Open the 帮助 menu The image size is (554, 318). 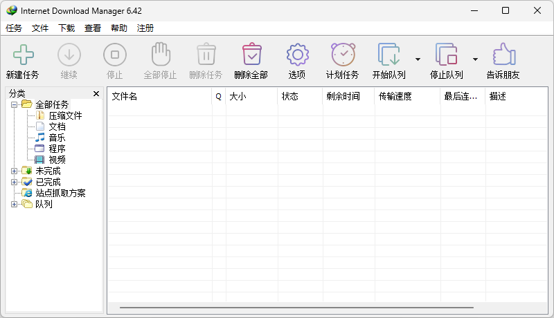119,28
